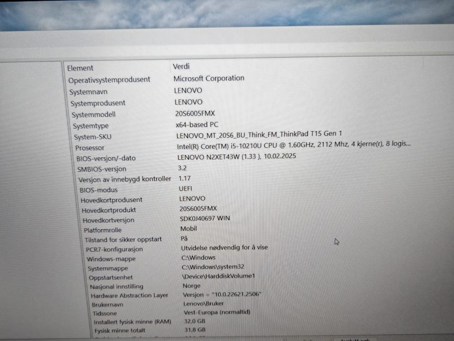Select the Microsoft Corporation value
The width and height of the screenshot is (454, 341).
209,78
